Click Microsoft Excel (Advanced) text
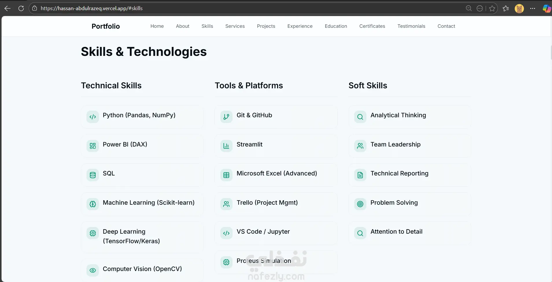 [x=277, y=173]
